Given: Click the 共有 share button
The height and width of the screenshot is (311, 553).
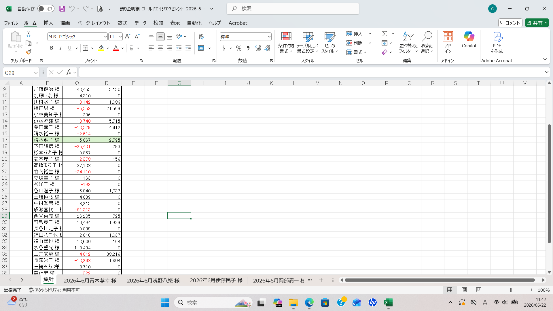Looking at the screenshot, I should coord(537,23).
